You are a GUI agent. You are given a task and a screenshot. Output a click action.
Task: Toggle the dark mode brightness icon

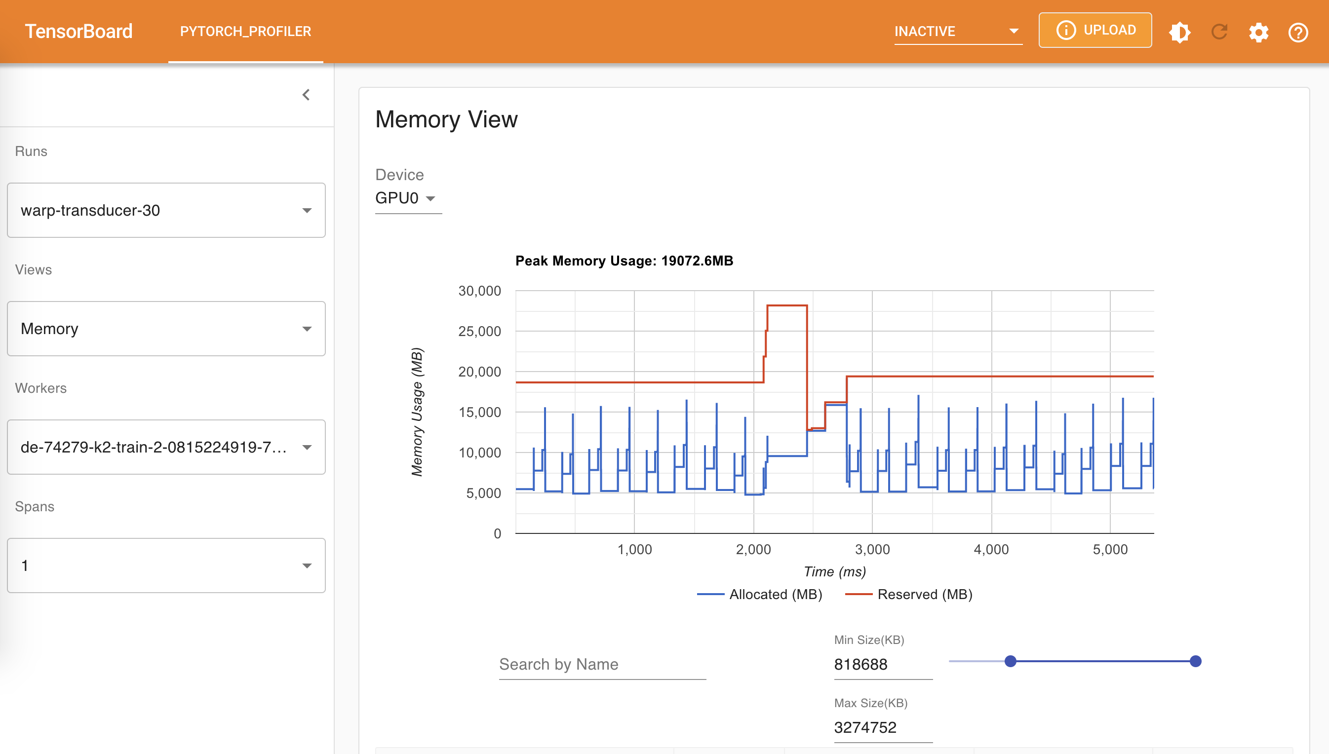pyautogui.click(x=1179, y=32)
